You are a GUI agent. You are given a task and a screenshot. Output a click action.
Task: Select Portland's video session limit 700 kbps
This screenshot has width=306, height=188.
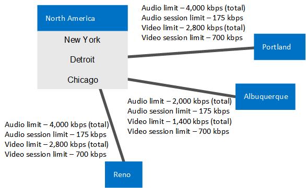tap(192, 37)
